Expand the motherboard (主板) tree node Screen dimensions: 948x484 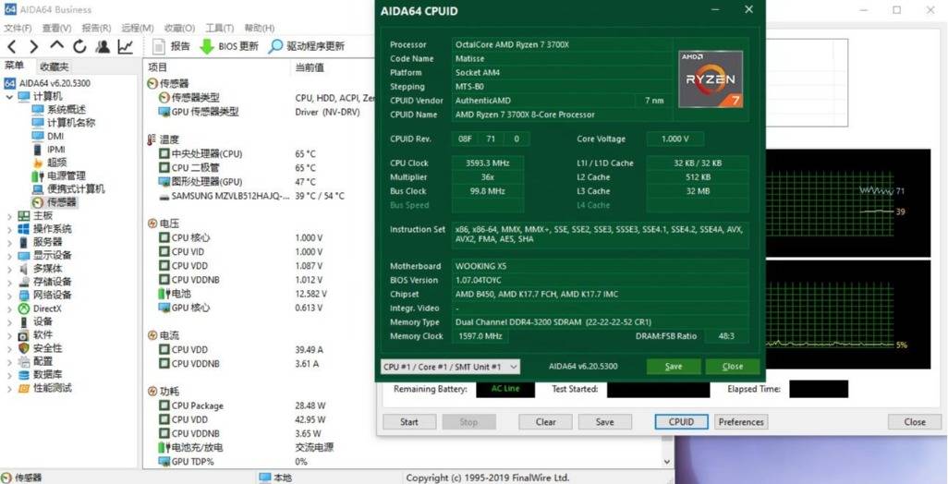(9, 216)
